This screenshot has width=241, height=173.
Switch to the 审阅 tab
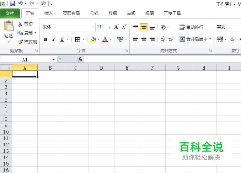pos(131,13)
